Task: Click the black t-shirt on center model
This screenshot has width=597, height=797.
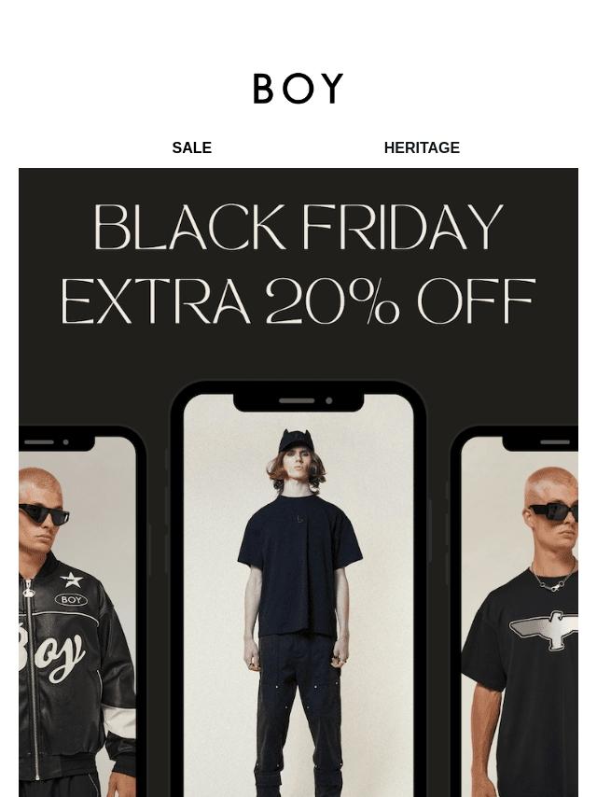Action: 298,566
